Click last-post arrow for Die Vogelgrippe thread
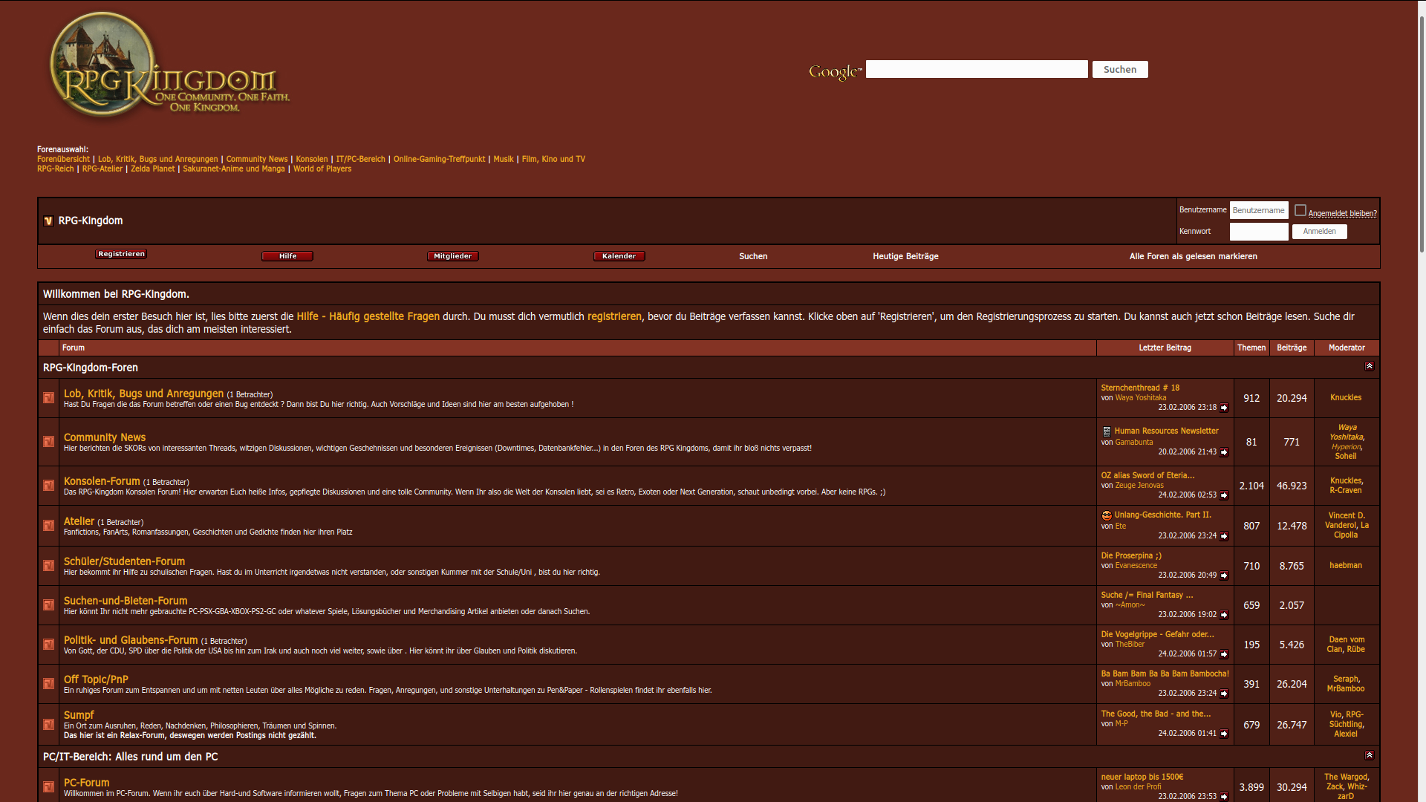The width and height of the screenshot is (1426, 802). click(x=1224, y=654)
